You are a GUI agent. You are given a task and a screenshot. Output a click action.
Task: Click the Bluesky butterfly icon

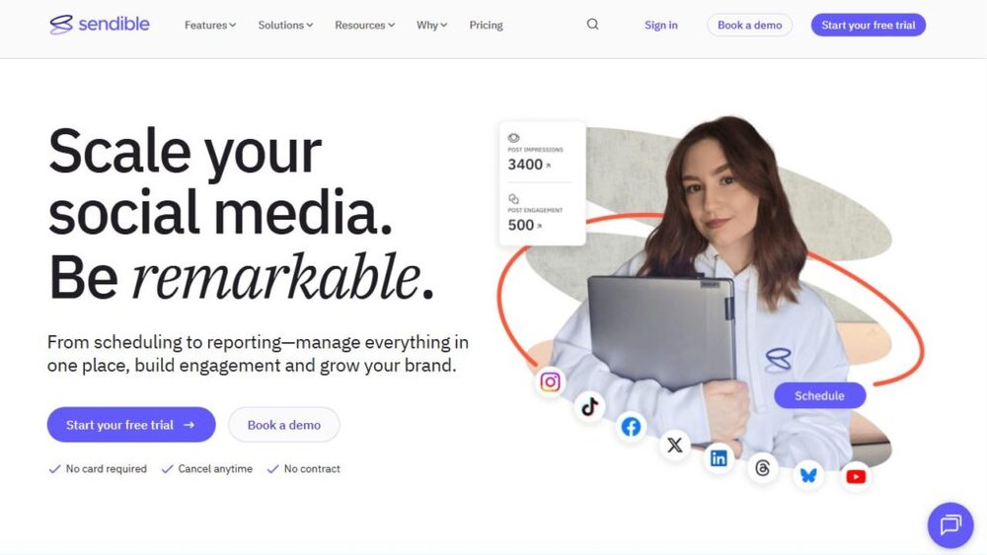809,475
